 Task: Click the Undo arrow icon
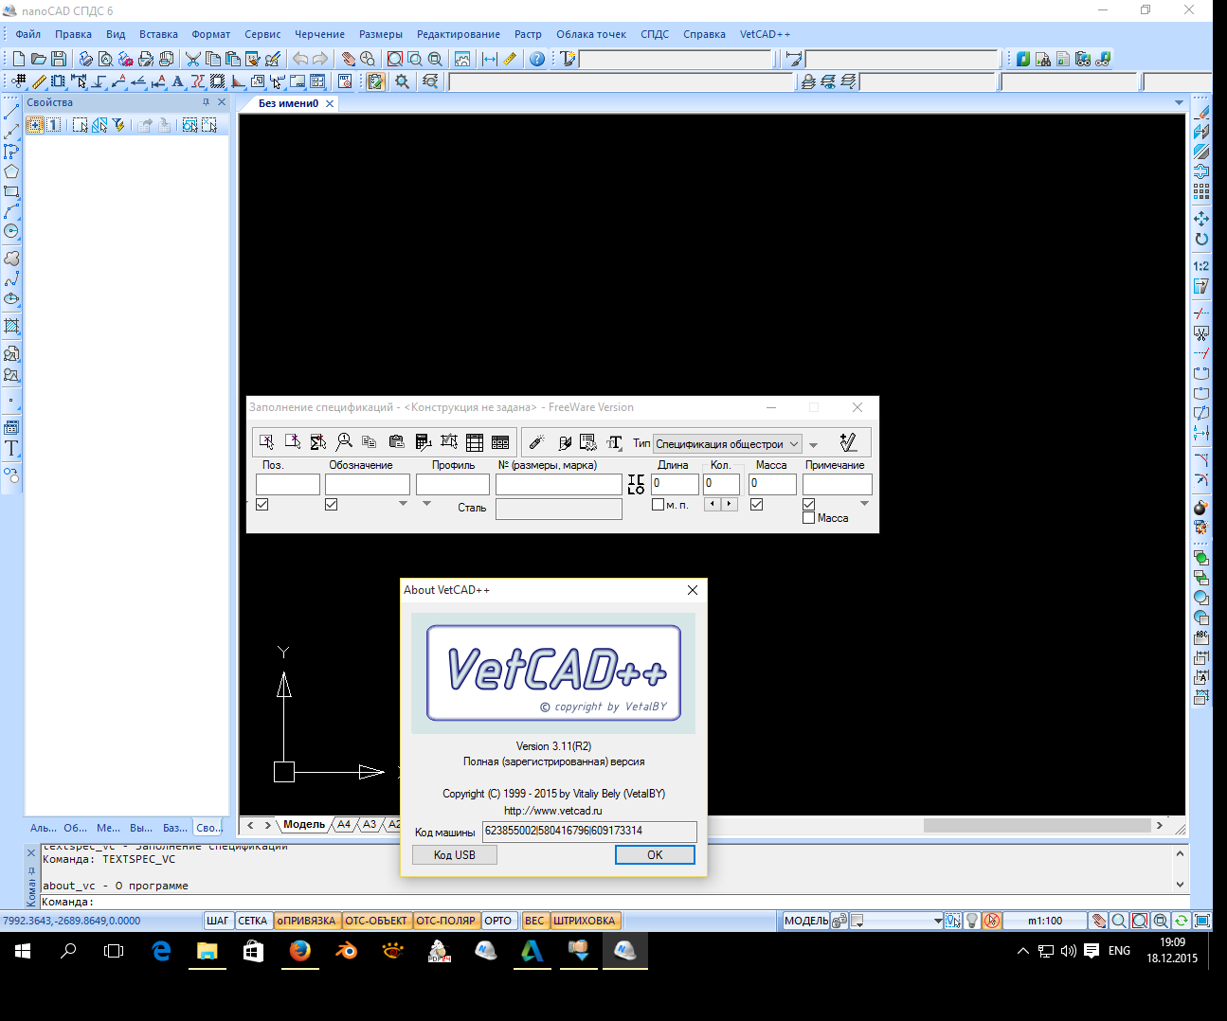(300, 59)
